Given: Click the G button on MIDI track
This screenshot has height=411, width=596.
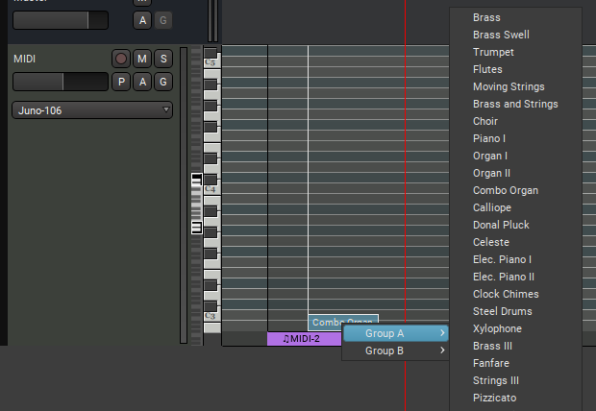Looking at the screenshot, I should 163,82.
